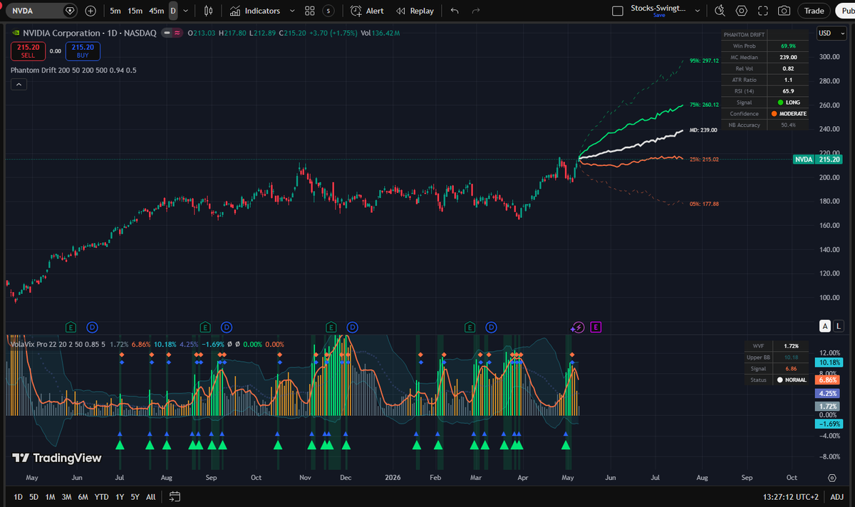Click the MD: 239.00 median projection label

(x=703, y=130)
